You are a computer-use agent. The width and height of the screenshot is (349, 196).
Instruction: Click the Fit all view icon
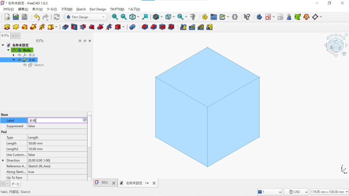pos(115,17)
